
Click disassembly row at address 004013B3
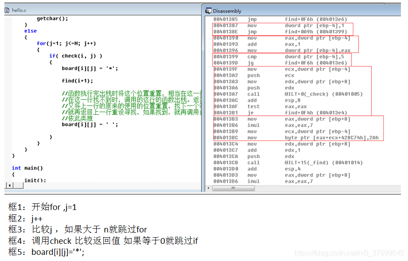(282, 119)
